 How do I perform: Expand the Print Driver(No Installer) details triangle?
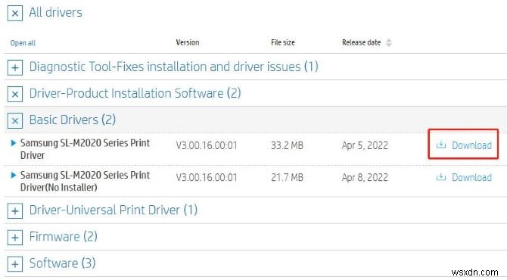14,175
